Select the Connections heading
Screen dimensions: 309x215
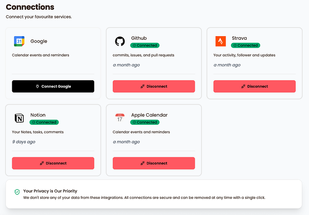(x=30, y=7)
